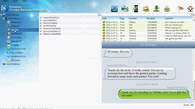The height and width of the screenshot is (109, 195).
Task: Click the export to computer toolbar icon
Action: [125, 9]
